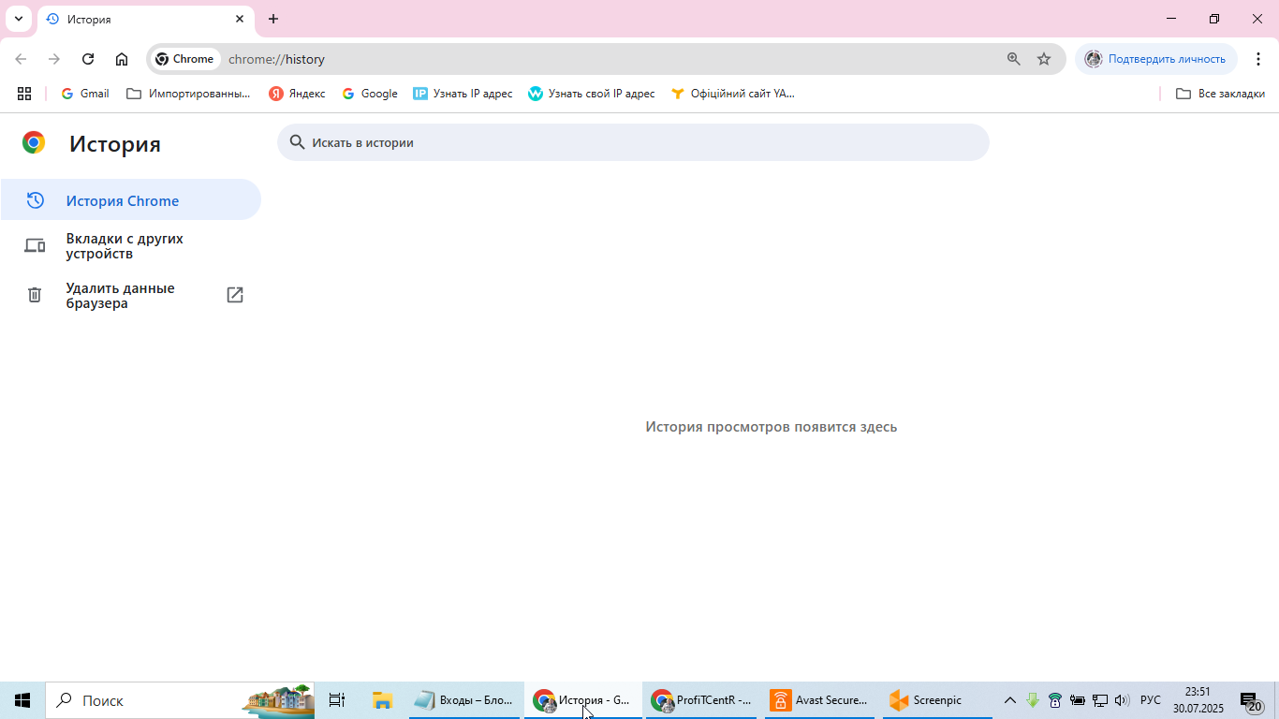Click the Поиск taskbar search box

(180, 700)
